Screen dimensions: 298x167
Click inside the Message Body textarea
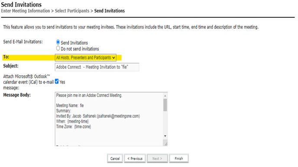point(109,119)
